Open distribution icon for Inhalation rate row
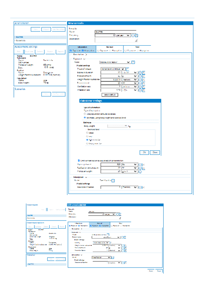 tap(144, 90)
